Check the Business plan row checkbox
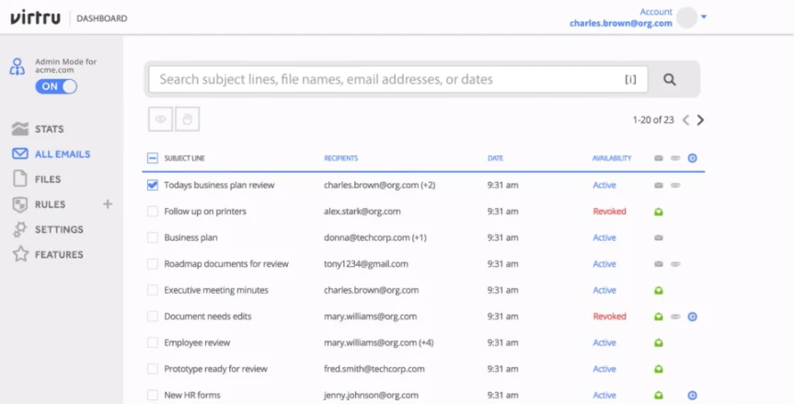This screenshot has width=794, height=404. 153,237
